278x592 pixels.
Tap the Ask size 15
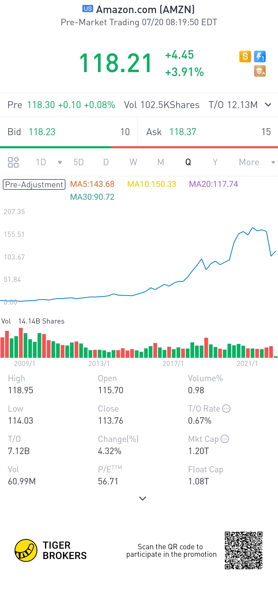266,132
